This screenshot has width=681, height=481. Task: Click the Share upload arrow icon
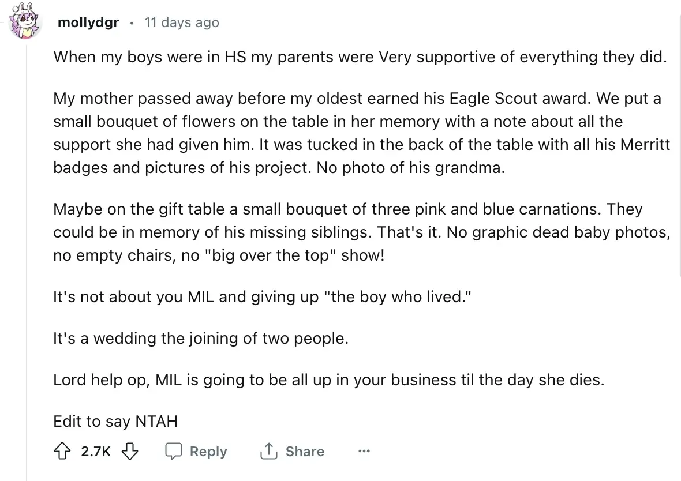pyautogui.click(x=269, y=451)
